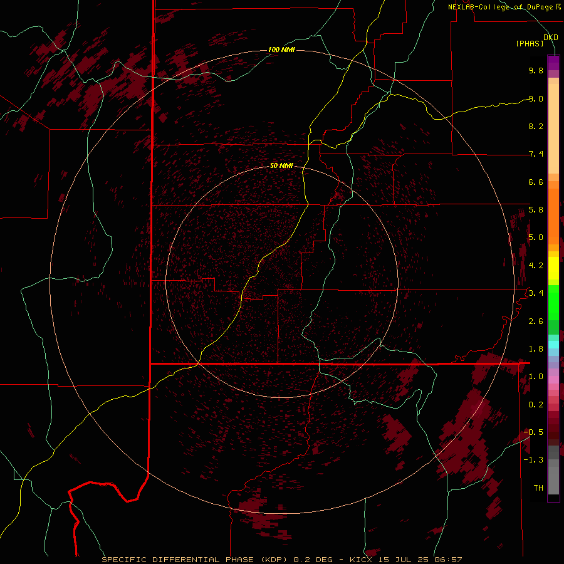The width and height of the screenshot is (564, 564).
Task: Click the TH threshold label
Action: pyautogui.click(x=538, y=488)
